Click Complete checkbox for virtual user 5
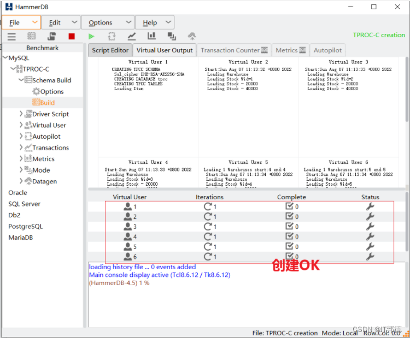The width and height of the screenshot is (410, 338). click(289, 246)
